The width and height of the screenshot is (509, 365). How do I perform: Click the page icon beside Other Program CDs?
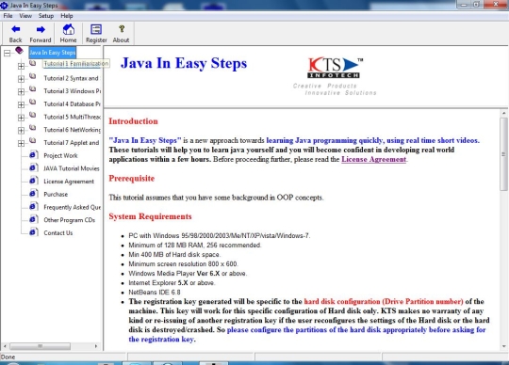33,219
